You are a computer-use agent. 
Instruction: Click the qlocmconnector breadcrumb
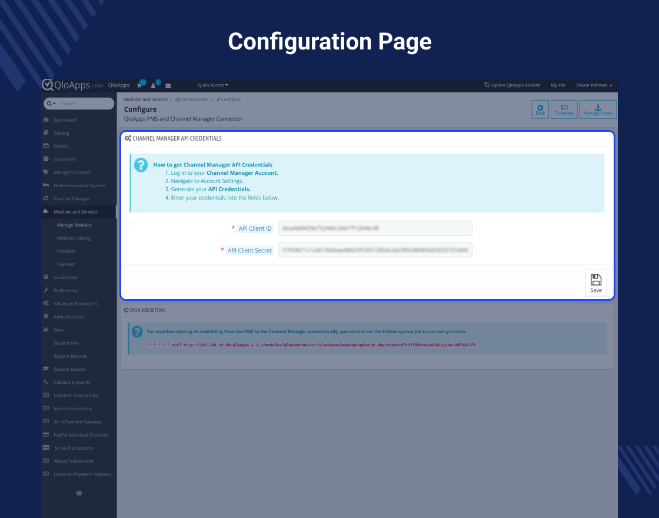(x=192, y=99)
